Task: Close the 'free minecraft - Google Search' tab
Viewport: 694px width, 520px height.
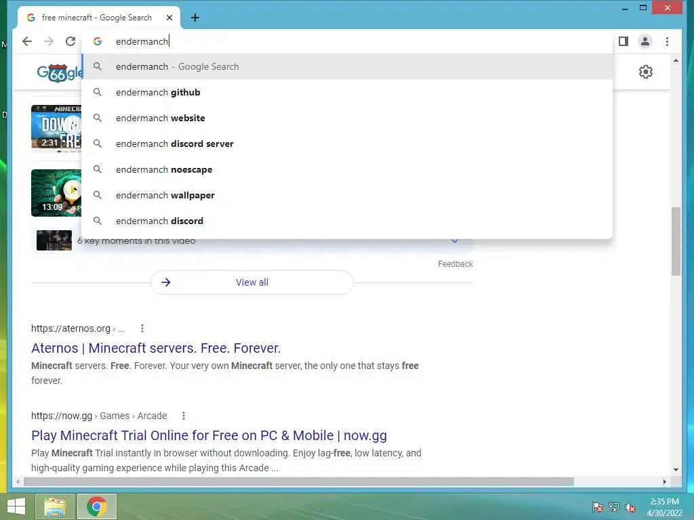Action: point(169,18)
